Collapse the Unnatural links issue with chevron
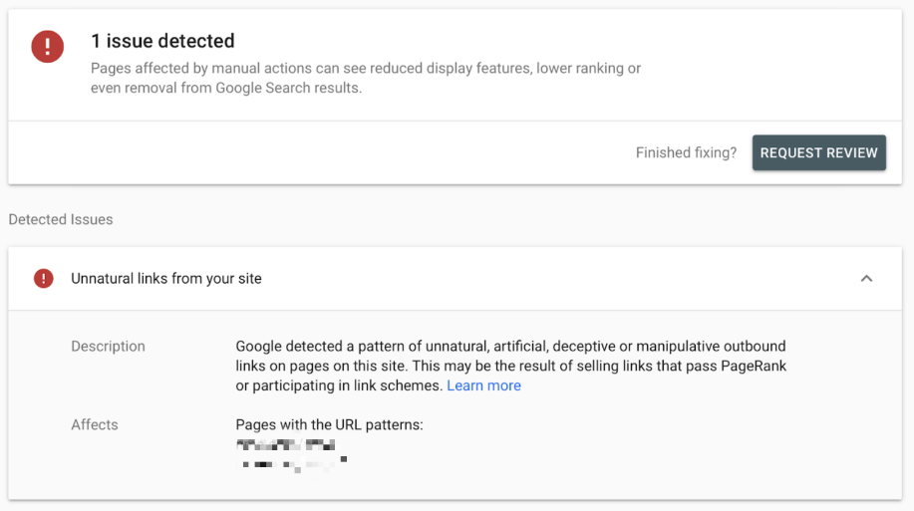The image size is (914, 511). point(866,279)
